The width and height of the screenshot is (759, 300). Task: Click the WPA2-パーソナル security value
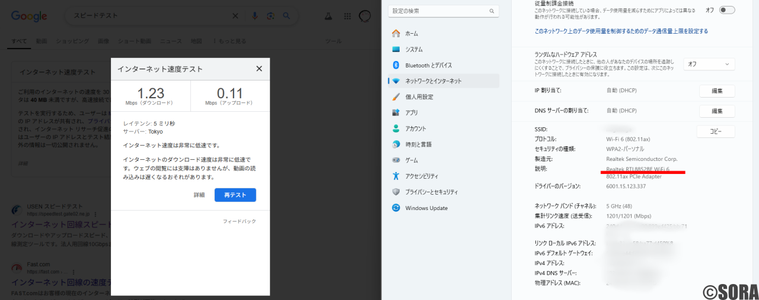pos(625,149)
